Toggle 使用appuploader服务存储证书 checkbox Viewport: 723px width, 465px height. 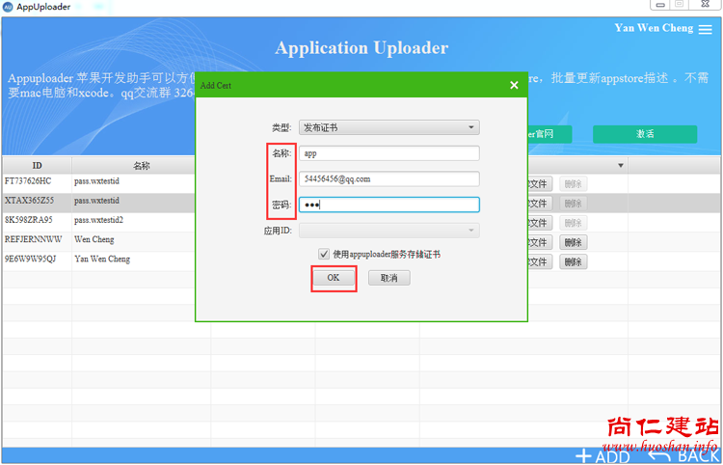point(324,254)
